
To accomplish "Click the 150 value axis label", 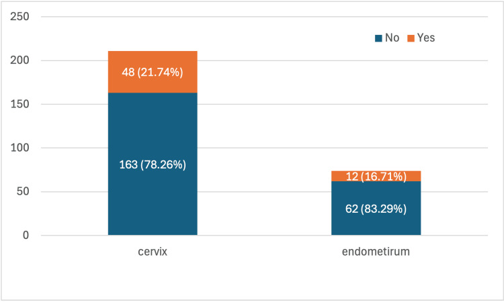I will (19, 104).
